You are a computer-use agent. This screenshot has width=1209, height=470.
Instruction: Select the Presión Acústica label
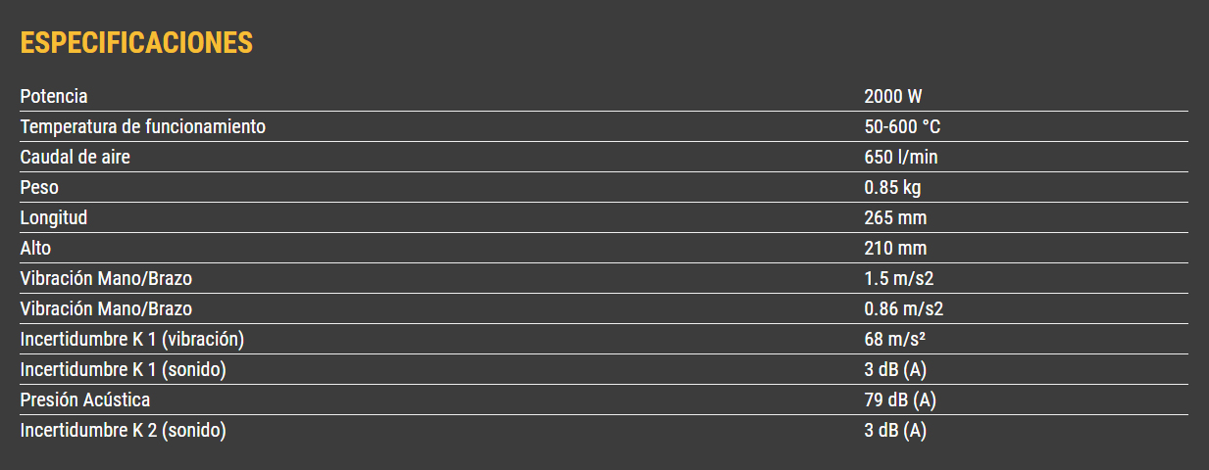[x=85, y=400]
